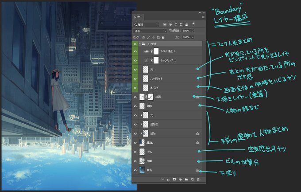Viewport: 301px width, 192px height.
Task: Click prevent artboard auto-nesting lock icon
Action: [x=158, y=37]
